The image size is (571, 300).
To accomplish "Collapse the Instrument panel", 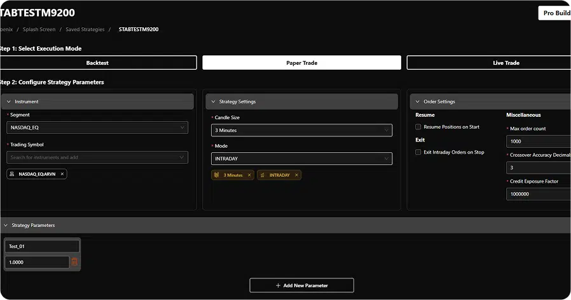I will [8, 101].
